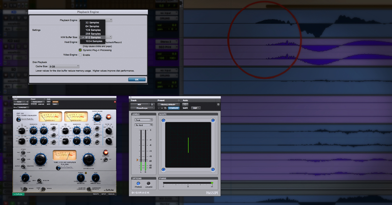Enable the Video Engine checkbox
The image size is (392, 205).
80,55
